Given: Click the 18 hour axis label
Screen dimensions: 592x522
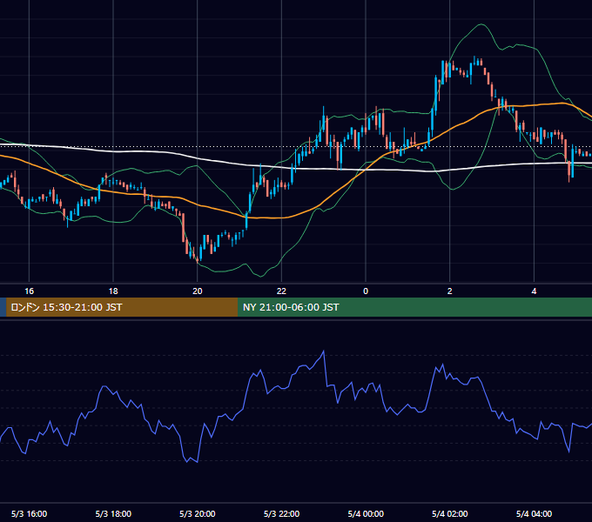Looking at the screenshot, I should (113, 291).
